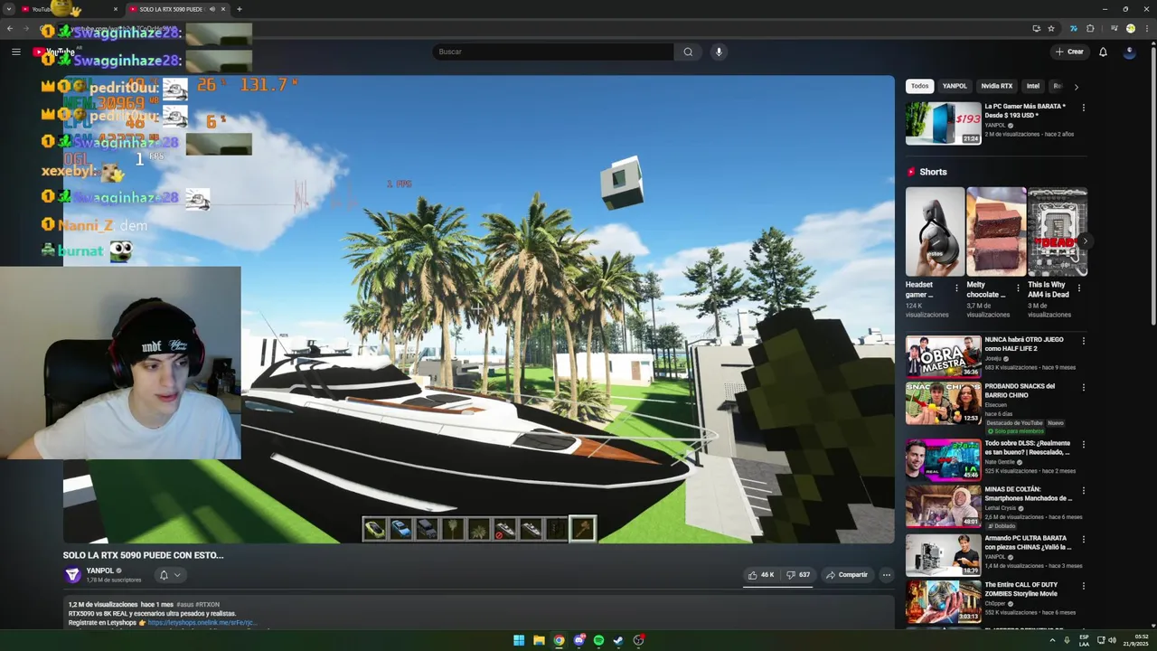Open a new browser tab

click(239, 9)
